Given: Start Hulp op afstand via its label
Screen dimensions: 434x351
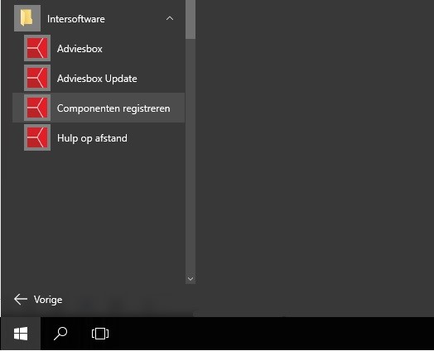Looking at the screenshot, I should coord(92,138).
